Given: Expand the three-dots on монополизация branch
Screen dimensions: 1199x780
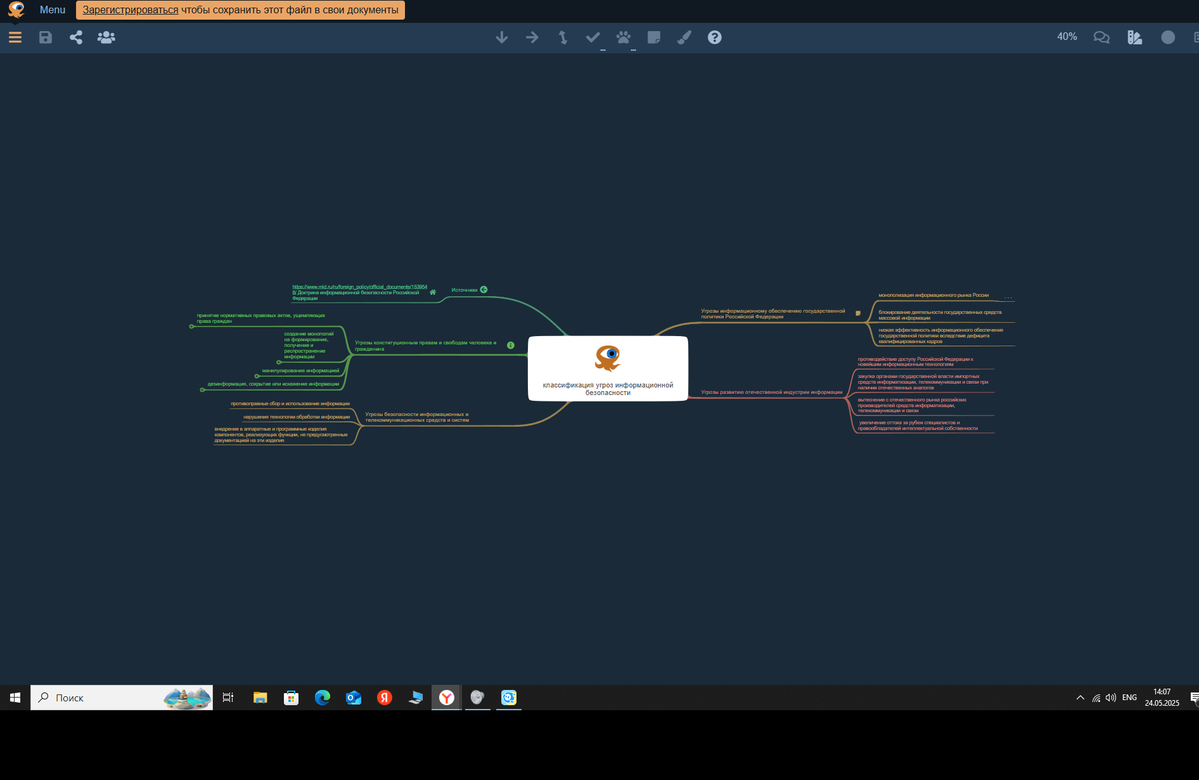Looking at the screenshot, I should 1008,297.
